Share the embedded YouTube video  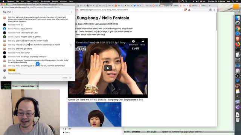143,43
